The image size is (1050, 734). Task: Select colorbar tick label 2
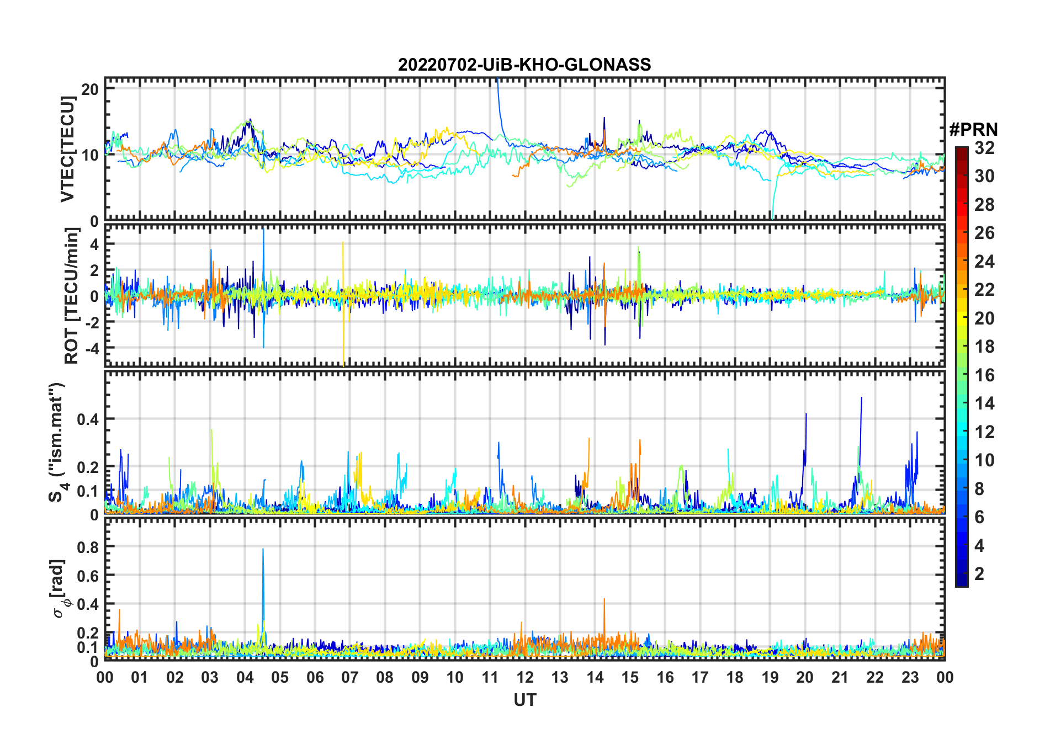pyautogui.click(x=979, y=574)
